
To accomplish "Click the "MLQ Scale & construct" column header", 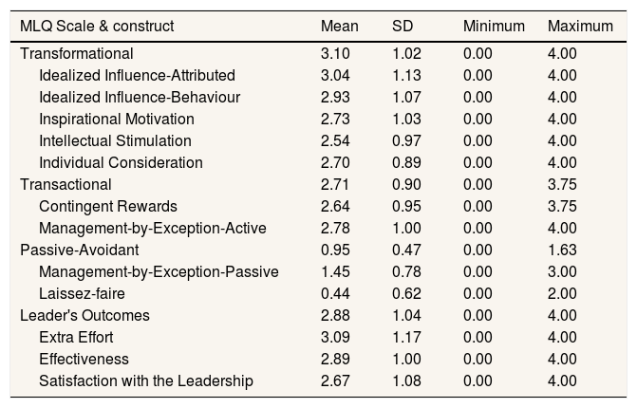I will tap(97, 26).
